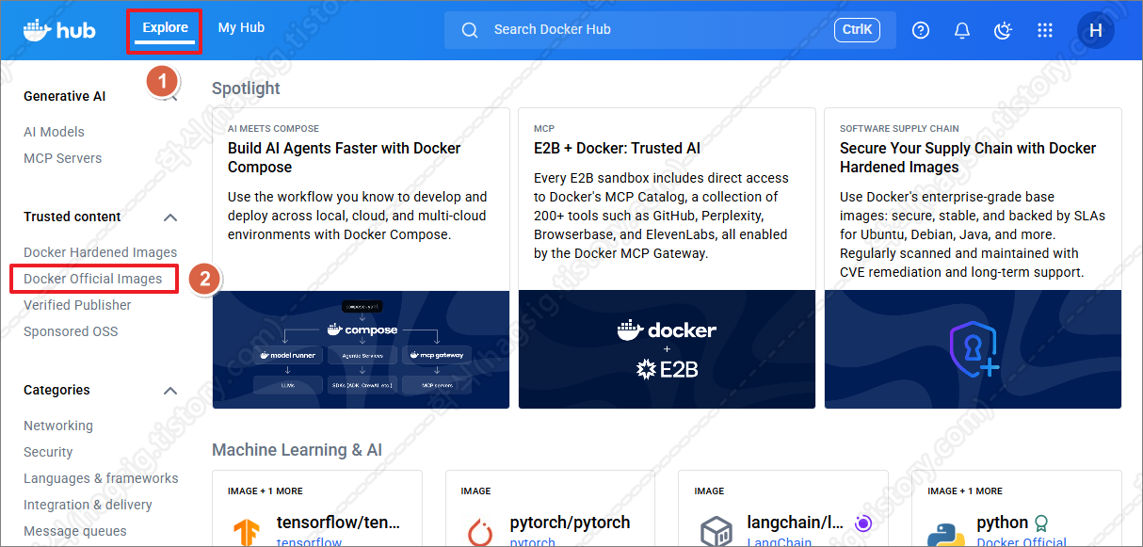Click the AI MEETS COMPOSE label
The width and height of the screenshot is (1143, 547).
pos(273,128)
